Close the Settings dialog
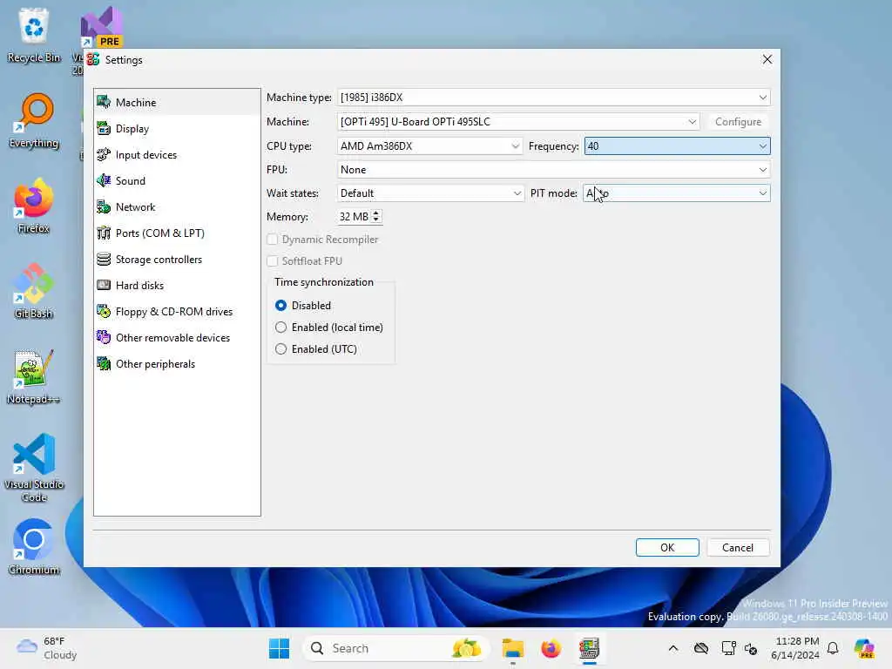The image size is (892, 669). [x=767, y=59]
